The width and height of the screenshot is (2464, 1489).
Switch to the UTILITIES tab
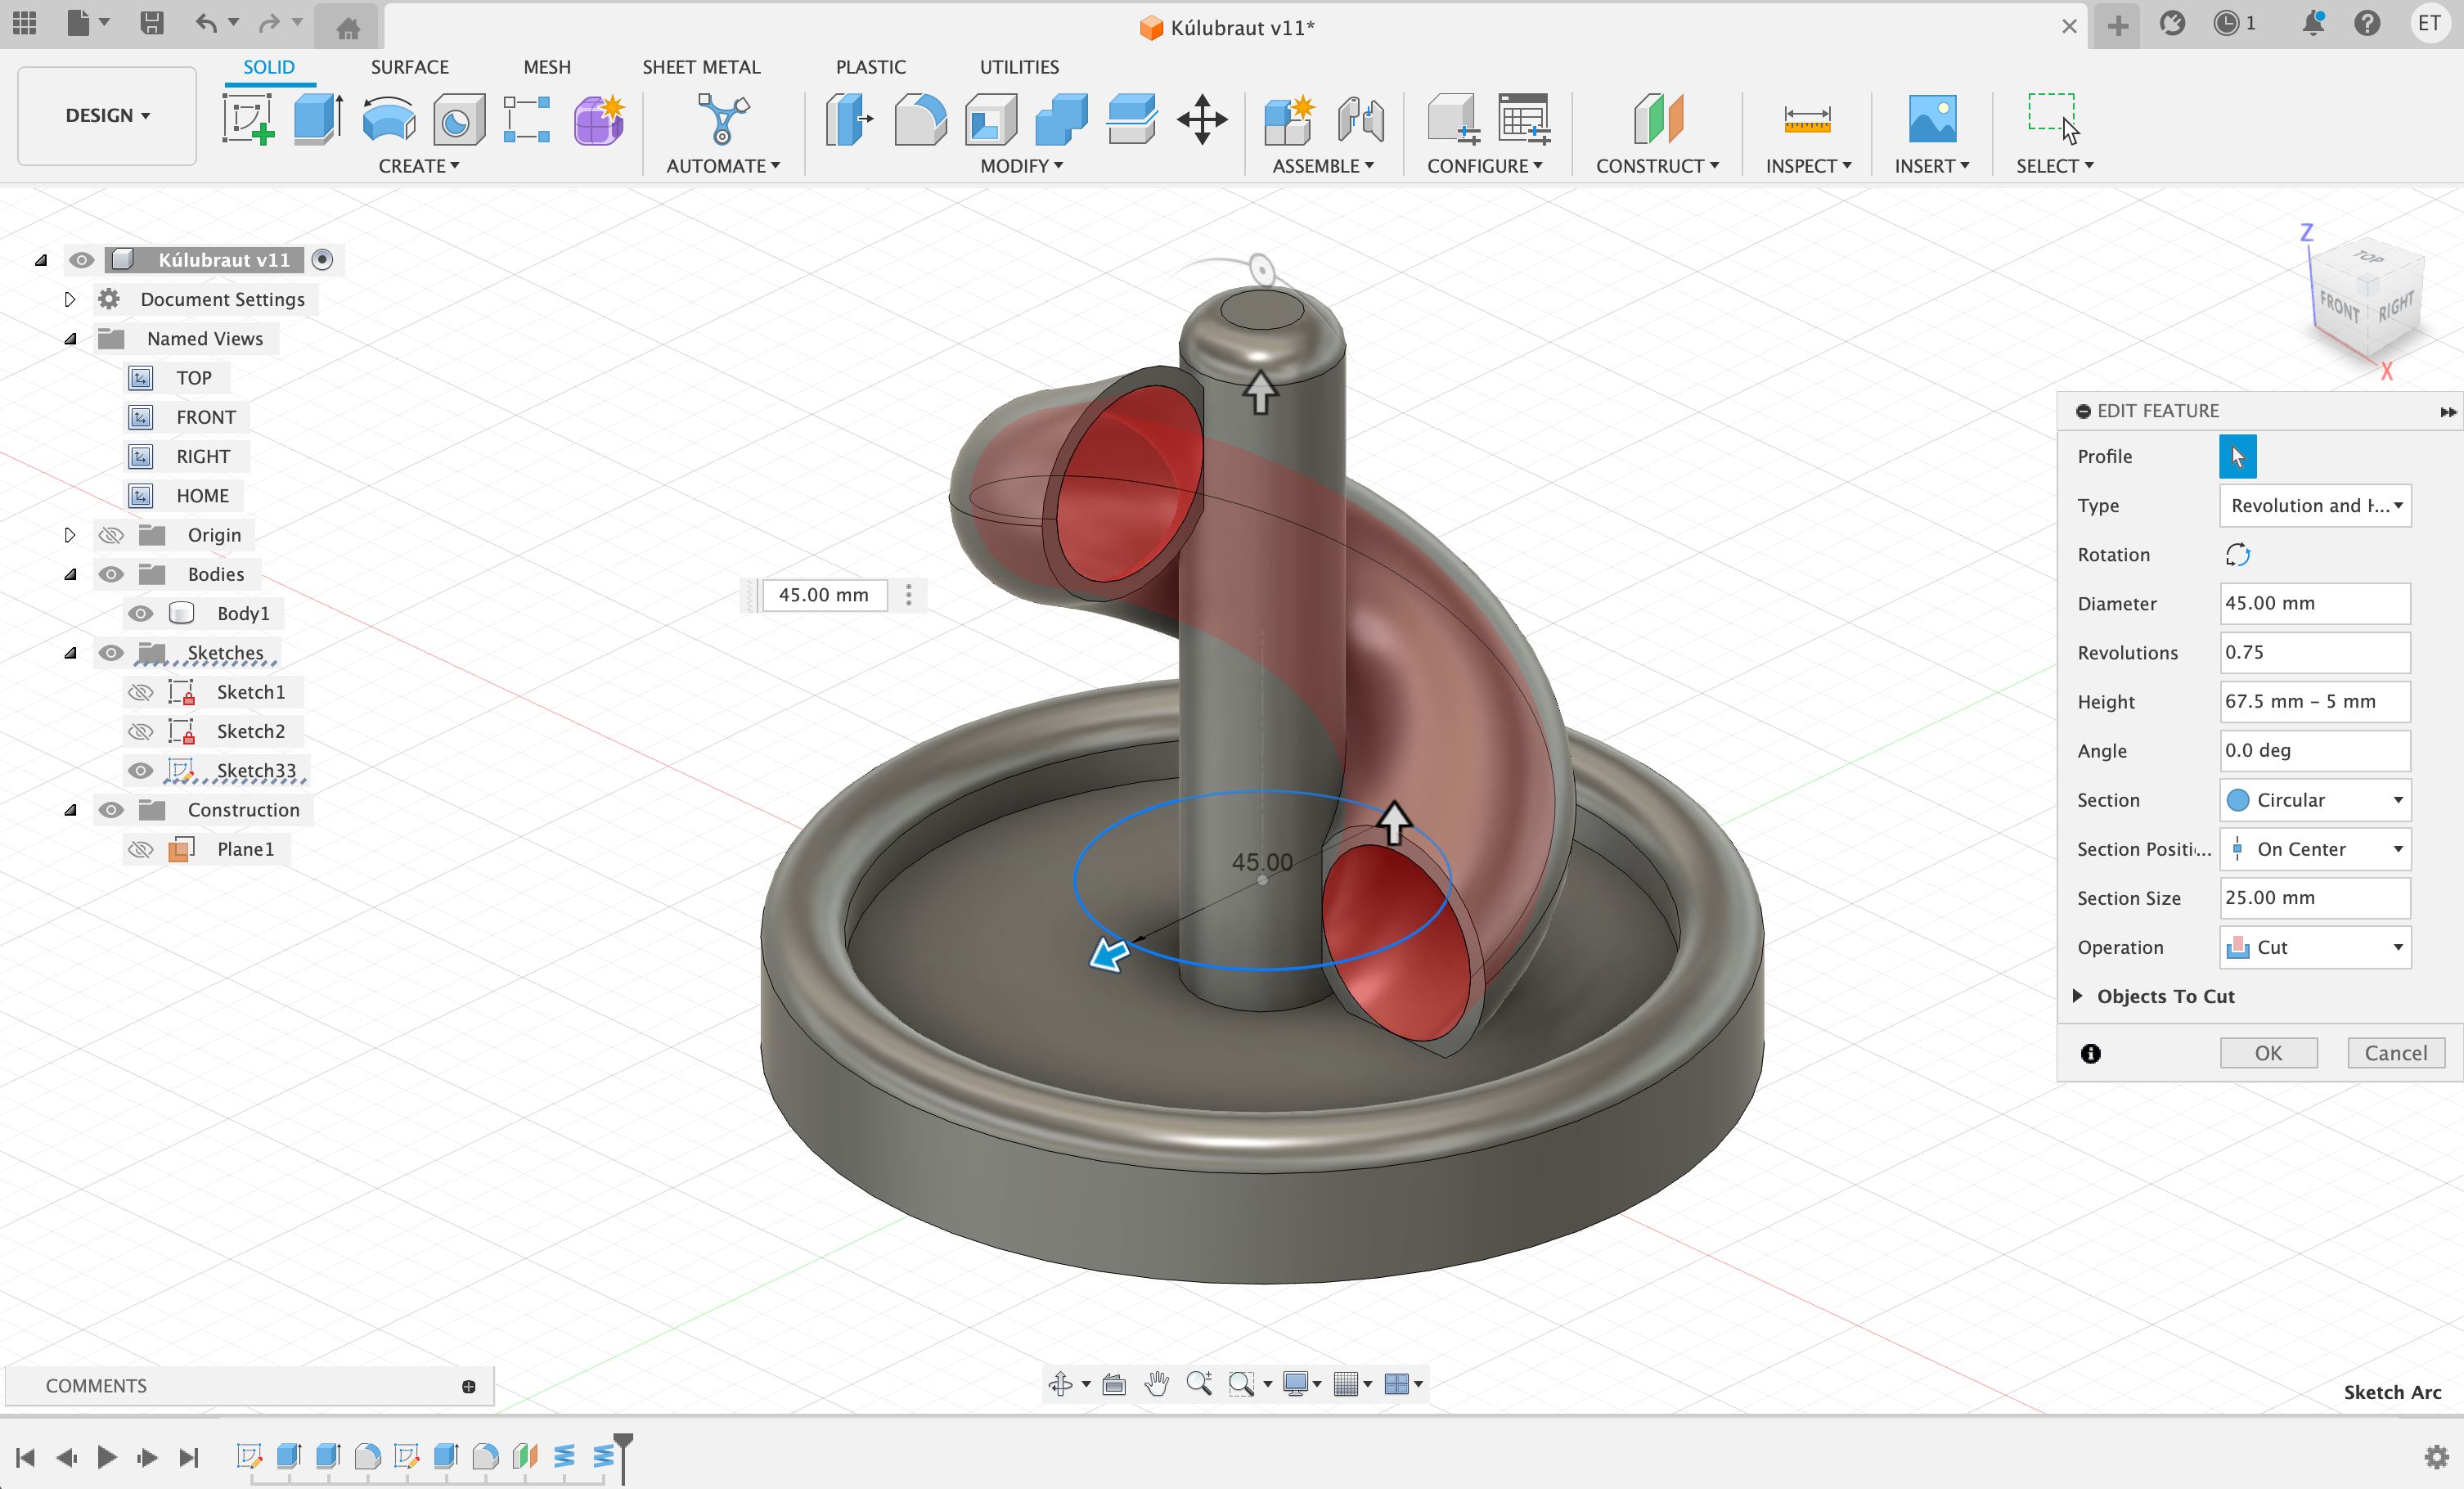[1019, 67]
